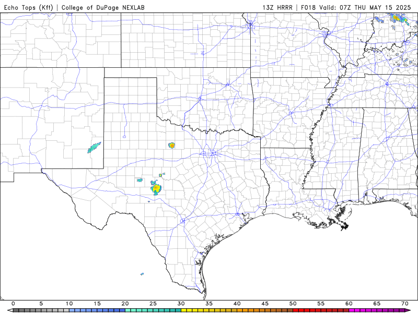Screen dimensions: 418x313
Task: Click the 5 label on the color scale
Action: point(41,304)
